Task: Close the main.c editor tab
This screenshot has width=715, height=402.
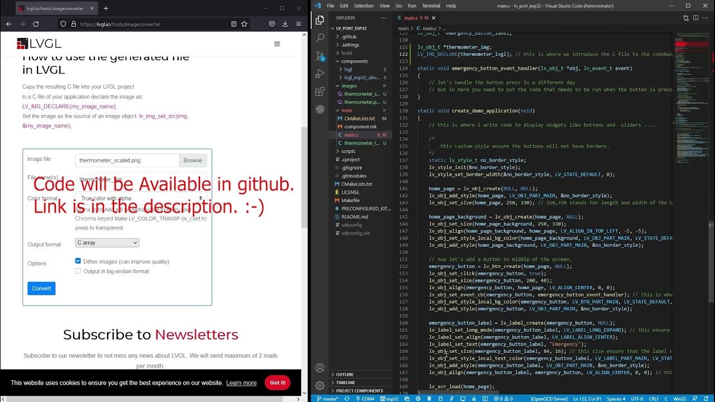Action: [434, 18]
